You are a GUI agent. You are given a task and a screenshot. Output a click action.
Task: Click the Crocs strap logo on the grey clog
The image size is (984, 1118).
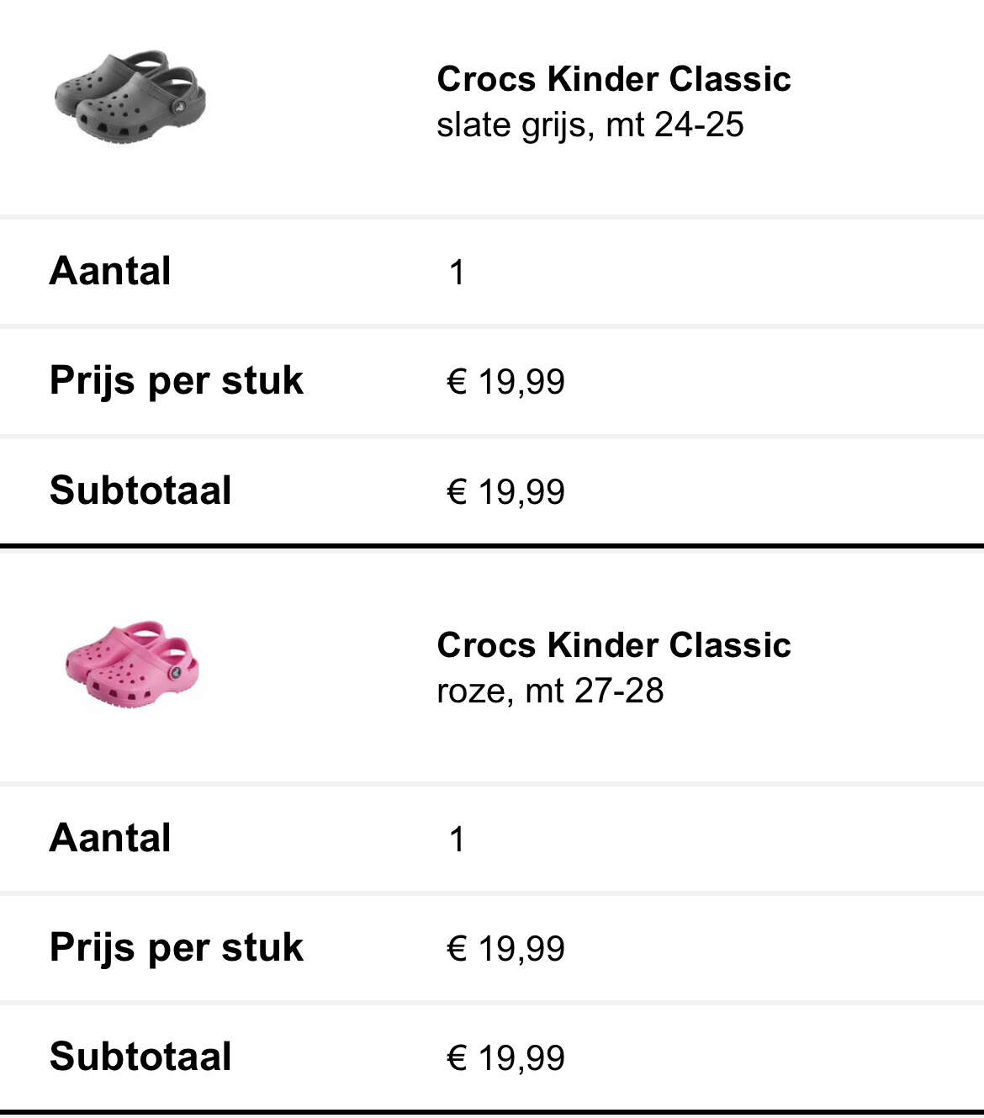(178, 107)
